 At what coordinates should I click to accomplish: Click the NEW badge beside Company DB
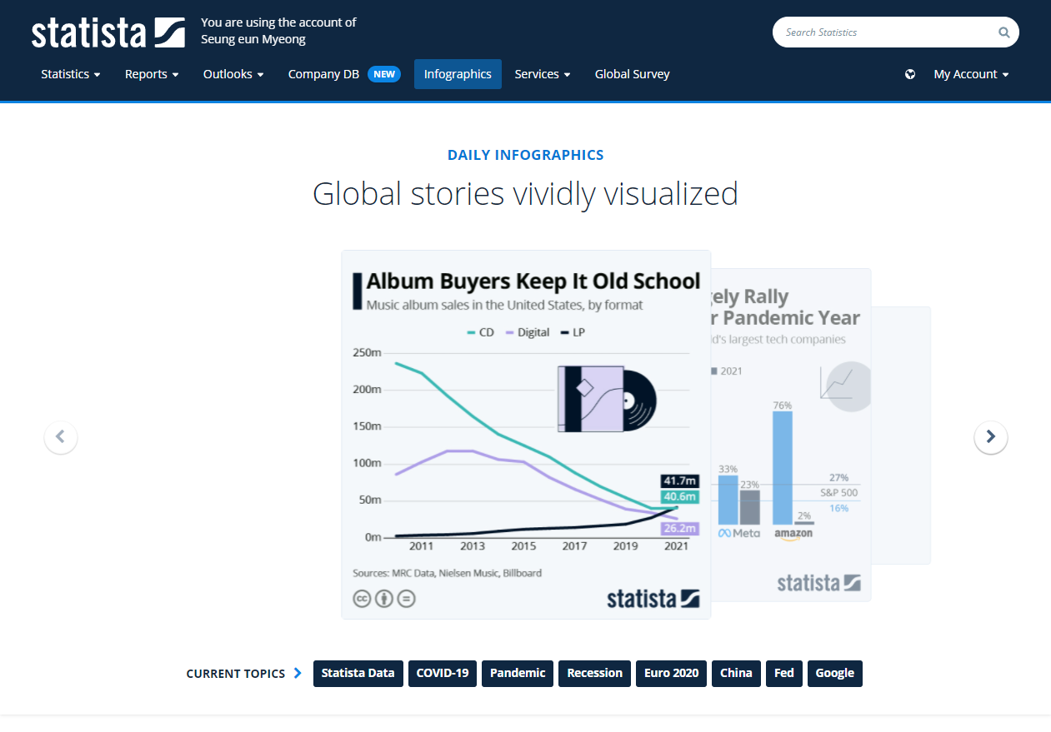coord(384,74)
